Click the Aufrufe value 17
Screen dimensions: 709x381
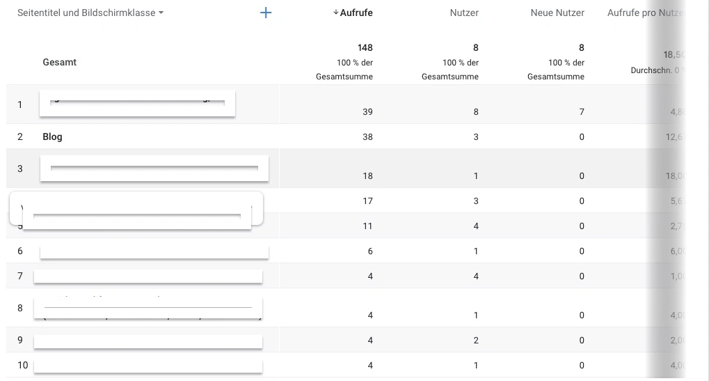pyautogui.click(x=367, y=201)
